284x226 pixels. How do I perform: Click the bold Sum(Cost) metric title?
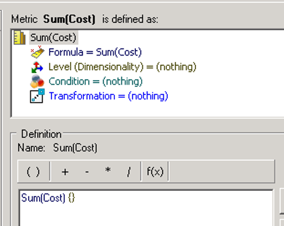tap(69, 19)
